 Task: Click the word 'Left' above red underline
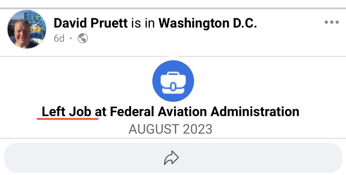click(53, 112)
